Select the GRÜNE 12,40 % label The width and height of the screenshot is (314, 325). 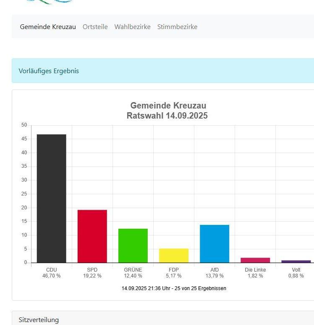[x=133, y=273]
